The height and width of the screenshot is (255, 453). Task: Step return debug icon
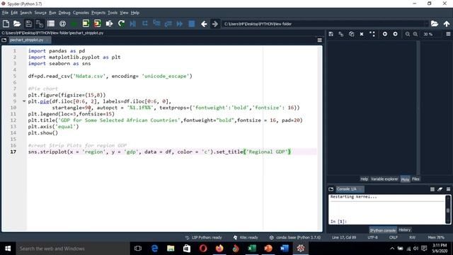point(168,23)
